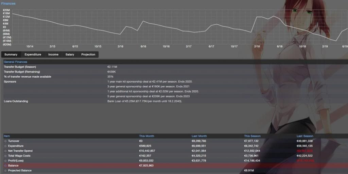
Task: Click the Projected Balance value €8.91M
Action: pyautogui.click(x=249, y=171)
